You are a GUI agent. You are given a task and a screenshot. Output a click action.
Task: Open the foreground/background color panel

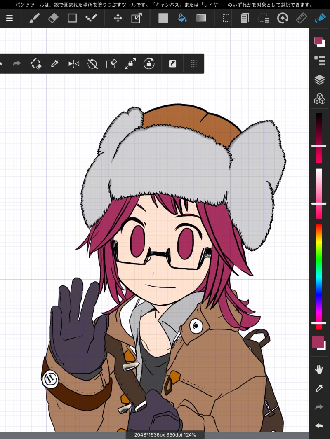point(319,42)
